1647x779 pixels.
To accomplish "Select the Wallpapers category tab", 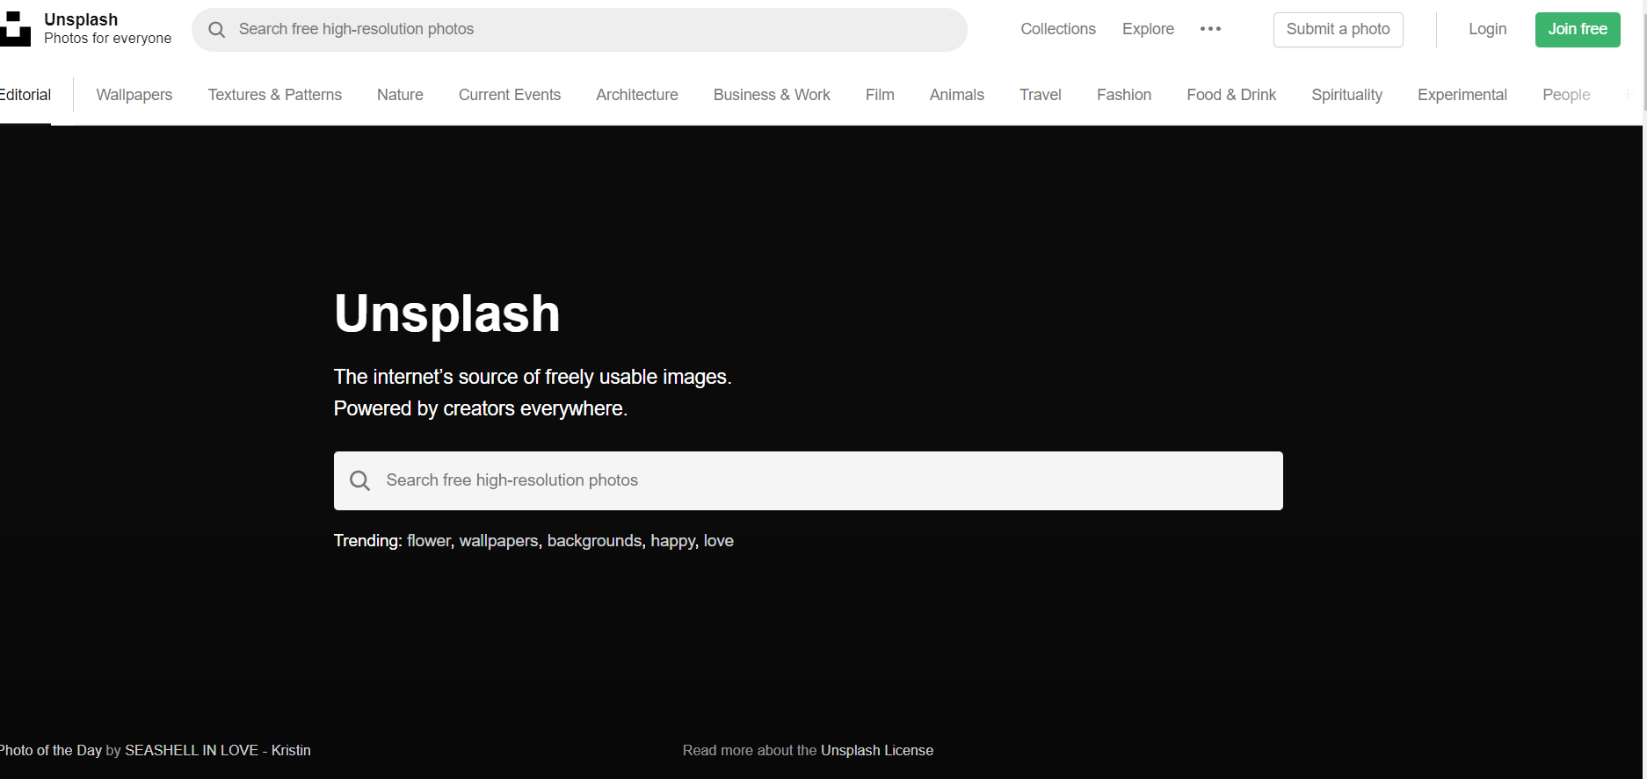I will coord(134,95).
